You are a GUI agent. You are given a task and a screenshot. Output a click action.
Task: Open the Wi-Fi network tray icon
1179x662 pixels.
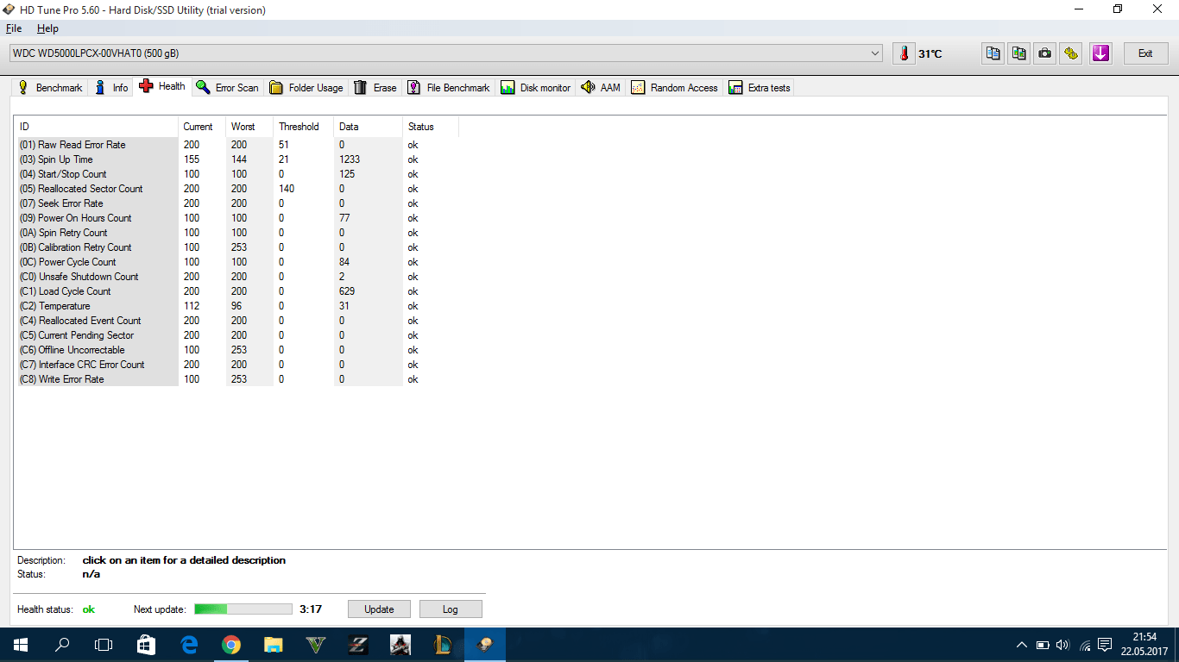pyautogui.click(x=1084, y=645)
